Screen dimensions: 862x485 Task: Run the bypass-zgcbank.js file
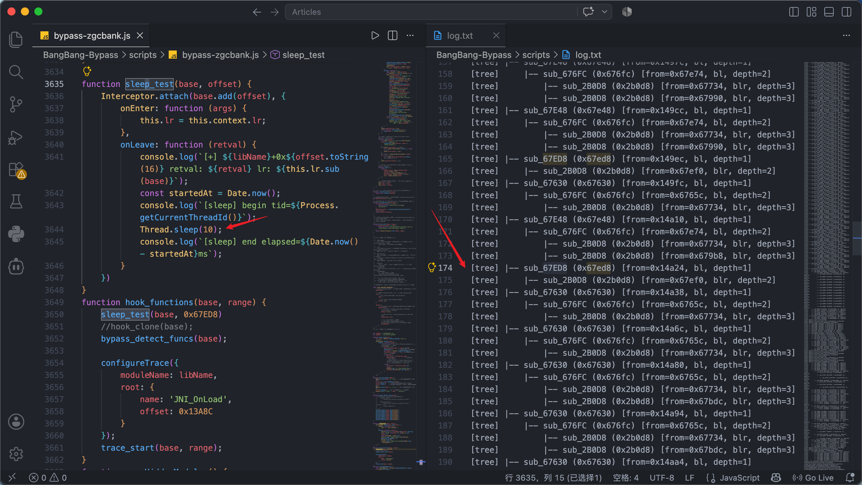tap(375, 35)
